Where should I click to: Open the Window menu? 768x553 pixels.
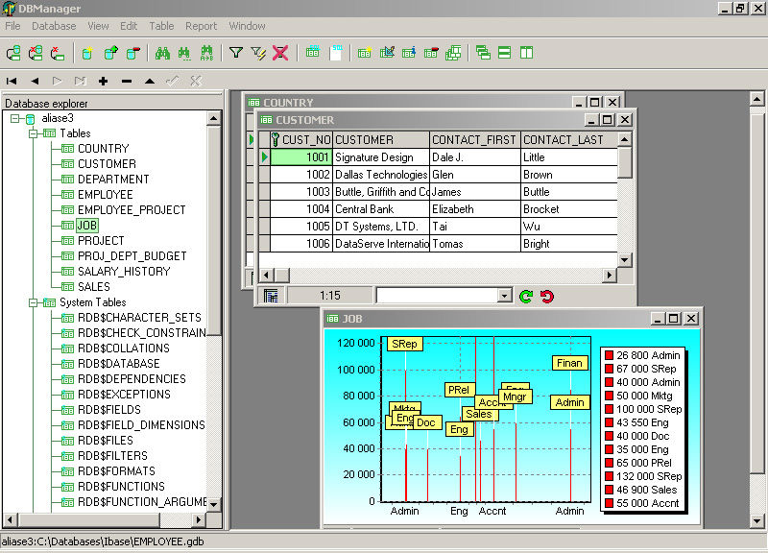point(247,26)
